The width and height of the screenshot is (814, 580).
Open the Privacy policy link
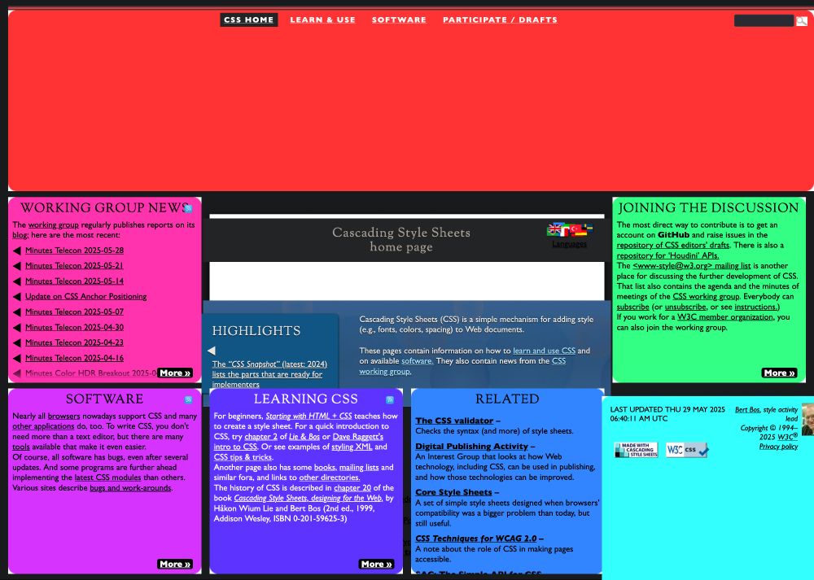(x=778, y=447)
